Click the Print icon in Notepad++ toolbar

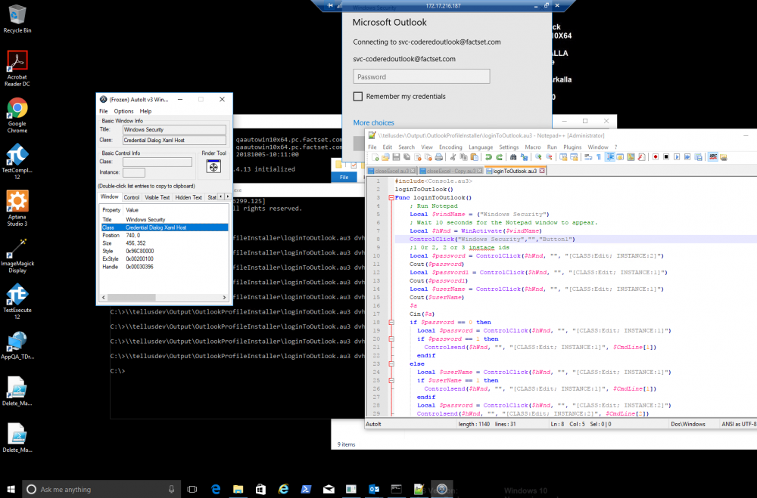pos(438,157)
